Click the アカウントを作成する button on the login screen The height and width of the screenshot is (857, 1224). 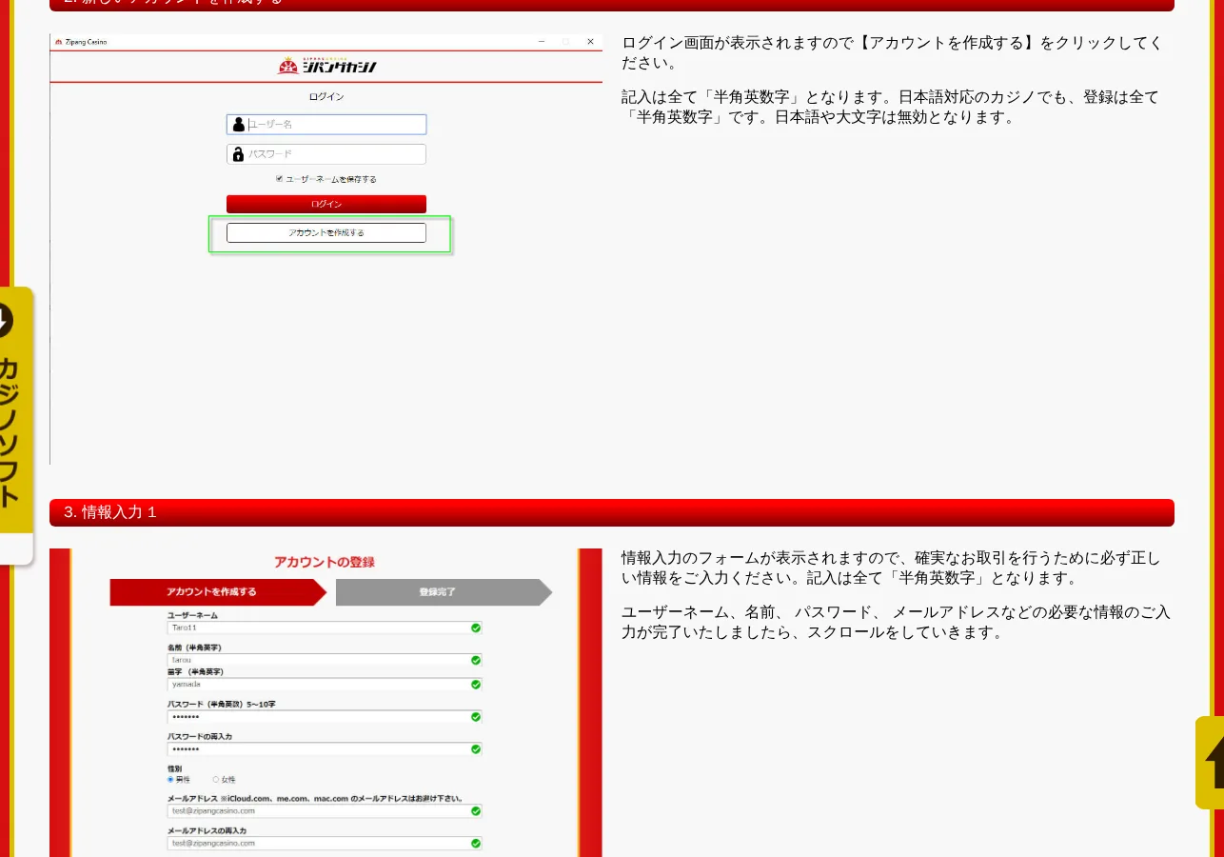[326, 232]
